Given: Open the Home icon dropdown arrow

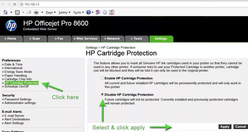Looking at the screenshot, I should coord(11,12).
